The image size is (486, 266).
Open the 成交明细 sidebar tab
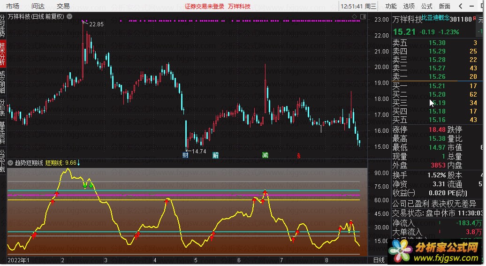tap(2, 82)
